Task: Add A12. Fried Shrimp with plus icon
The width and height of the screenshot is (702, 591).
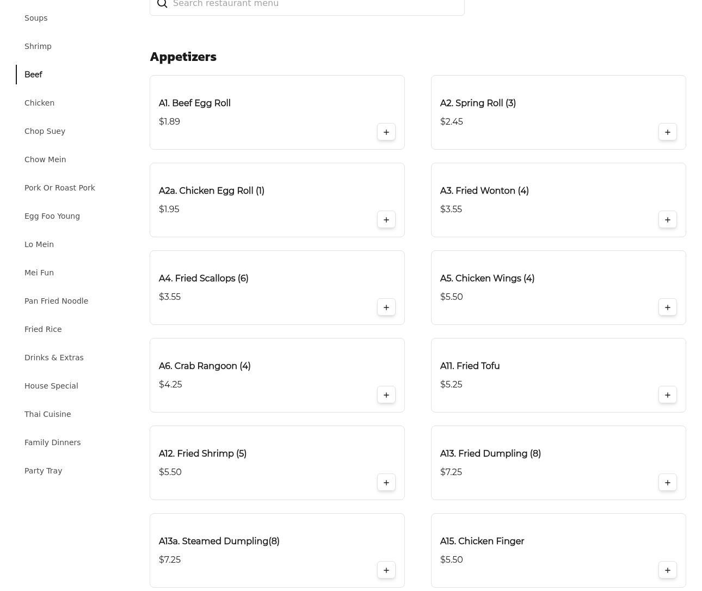Action: click(386, 483)
